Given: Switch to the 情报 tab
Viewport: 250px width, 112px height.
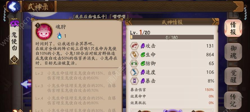Looking at the screenshot, I should [233, 28].
